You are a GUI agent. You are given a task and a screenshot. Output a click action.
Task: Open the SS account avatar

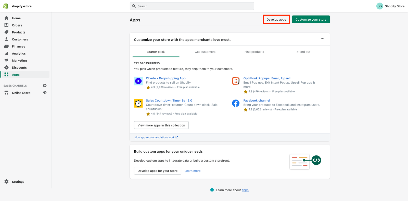379,6
